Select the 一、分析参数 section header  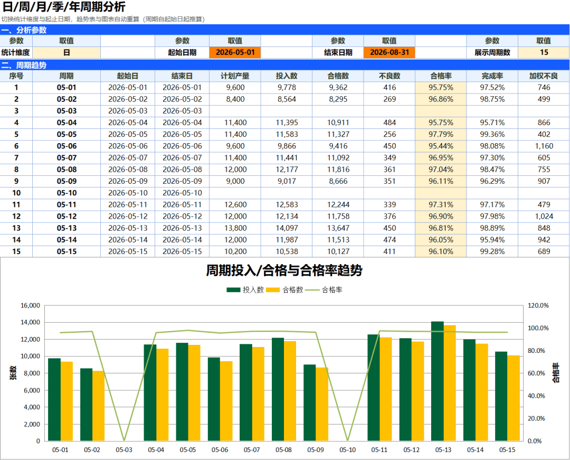[x=284, y=30]
